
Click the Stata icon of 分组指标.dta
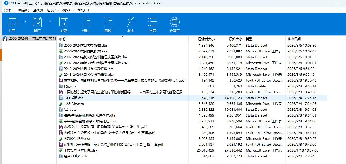pyautogui.click(x=61, y=98)
